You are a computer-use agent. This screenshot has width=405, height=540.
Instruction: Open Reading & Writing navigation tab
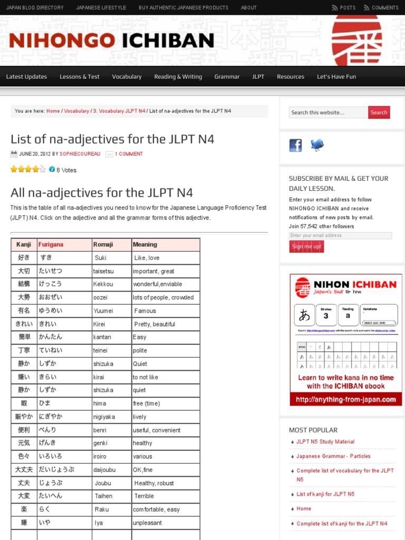tap(178, 76)
